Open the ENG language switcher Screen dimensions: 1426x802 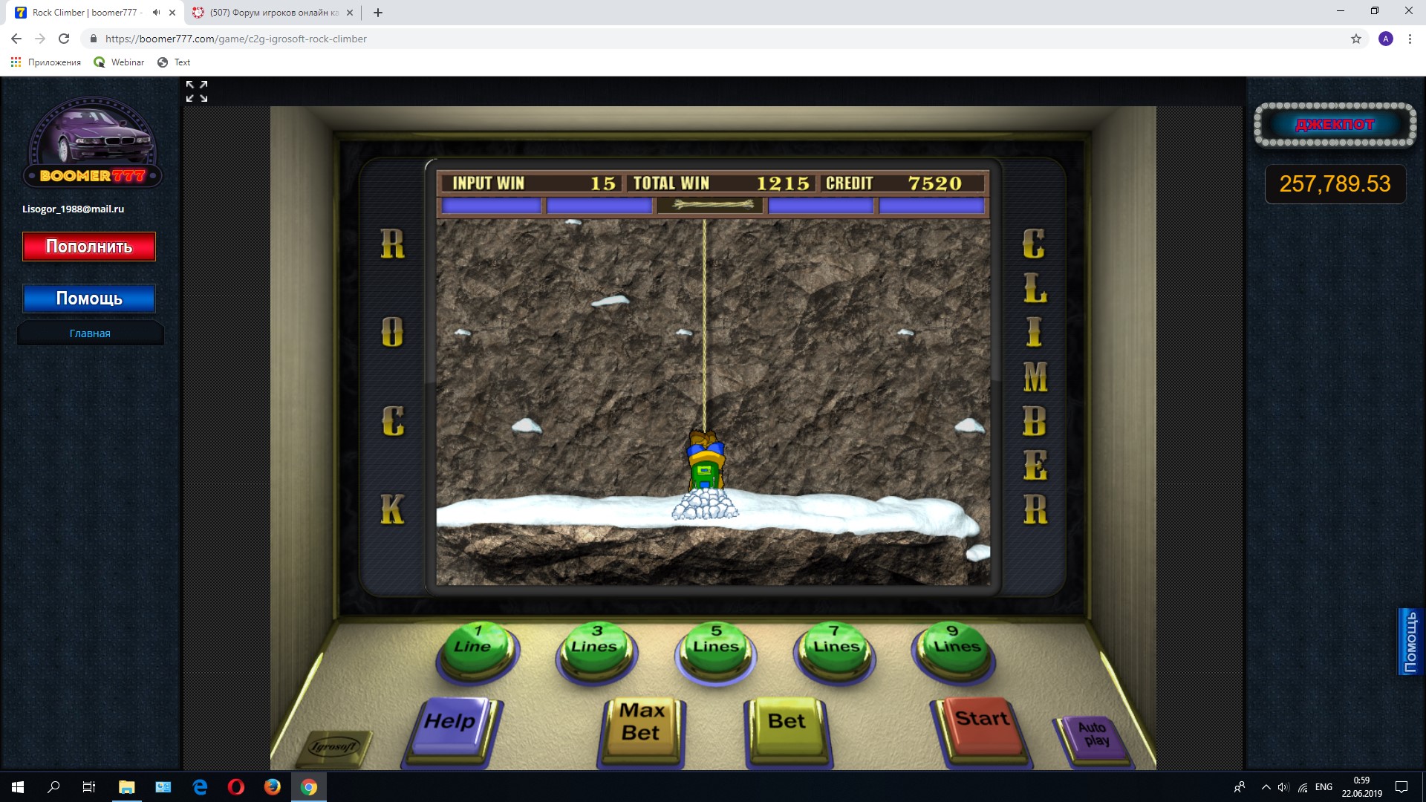click(1324, 787)
